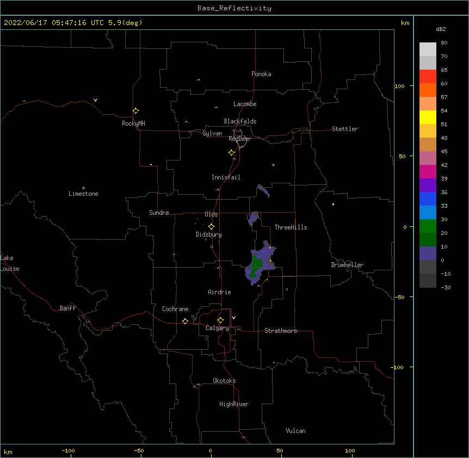Click the 80 value in the dBZ legend
The image size is (469, 458).
pyautogui.click(x=444, y=43)
